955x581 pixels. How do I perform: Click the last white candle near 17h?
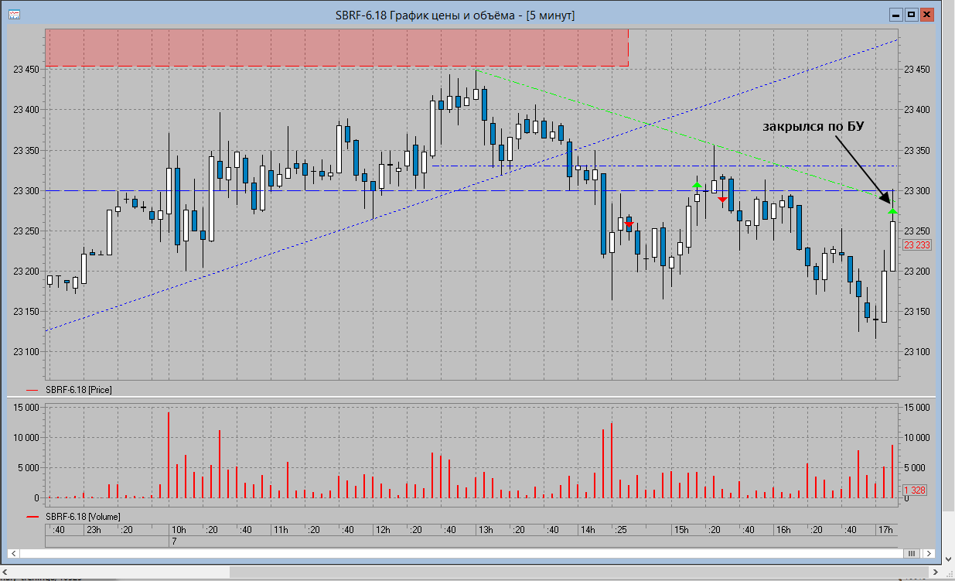click(892, 246)
